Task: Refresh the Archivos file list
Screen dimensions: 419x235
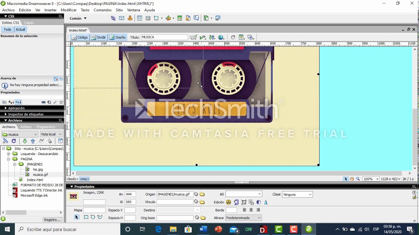Action: tap(14, 141)
